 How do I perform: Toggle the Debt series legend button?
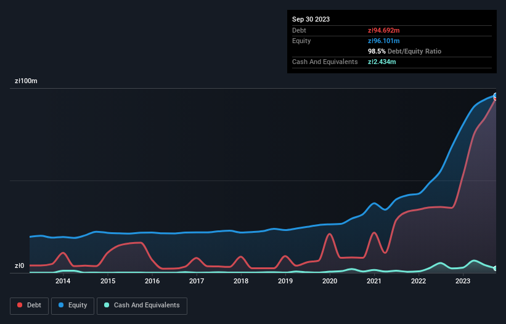(x=30, y=306)
